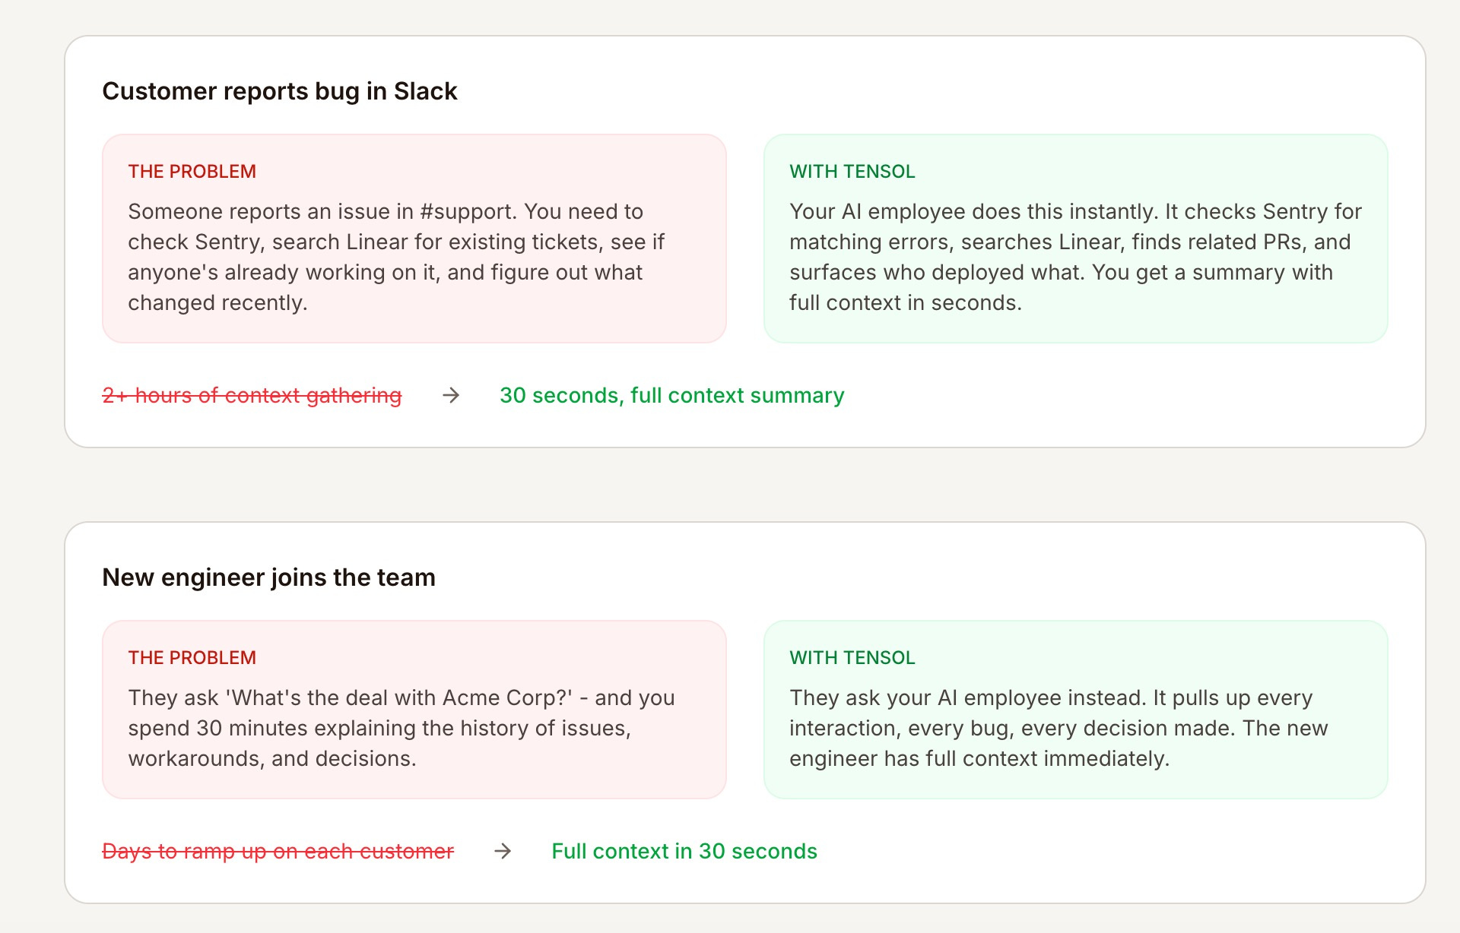Click 'Customer reports bug in Slack' heading
1460x933 pixels.
coord(279,91)
